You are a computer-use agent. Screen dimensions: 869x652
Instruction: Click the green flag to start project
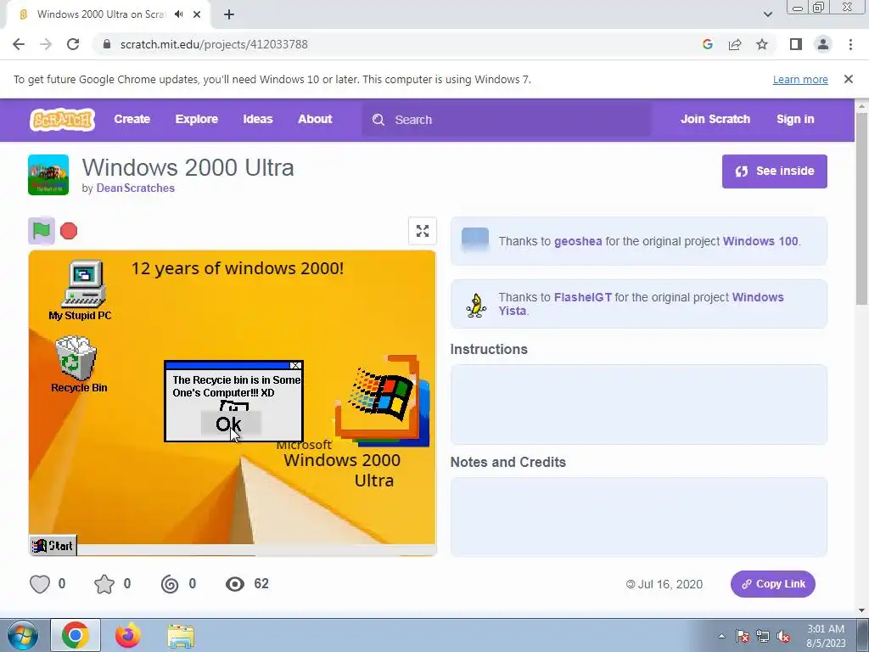42,231
